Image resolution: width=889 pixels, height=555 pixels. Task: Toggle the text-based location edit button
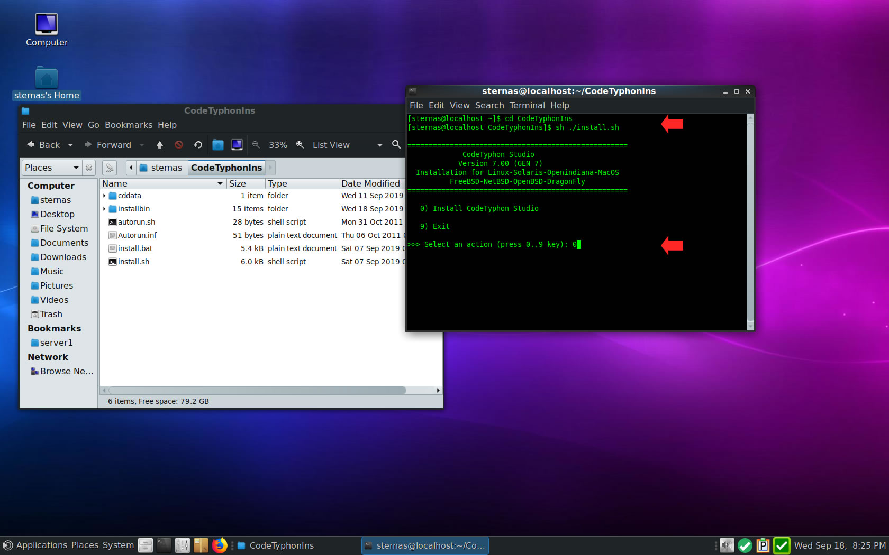click(110, 168)
